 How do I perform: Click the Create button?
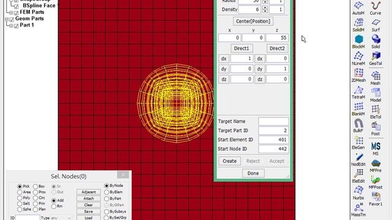(230, 161)
